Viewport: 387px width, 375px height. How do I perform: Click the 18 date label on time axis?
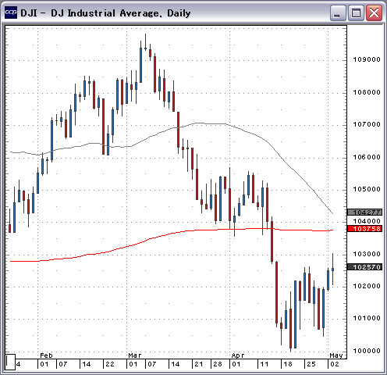click(x=288, y=364)
